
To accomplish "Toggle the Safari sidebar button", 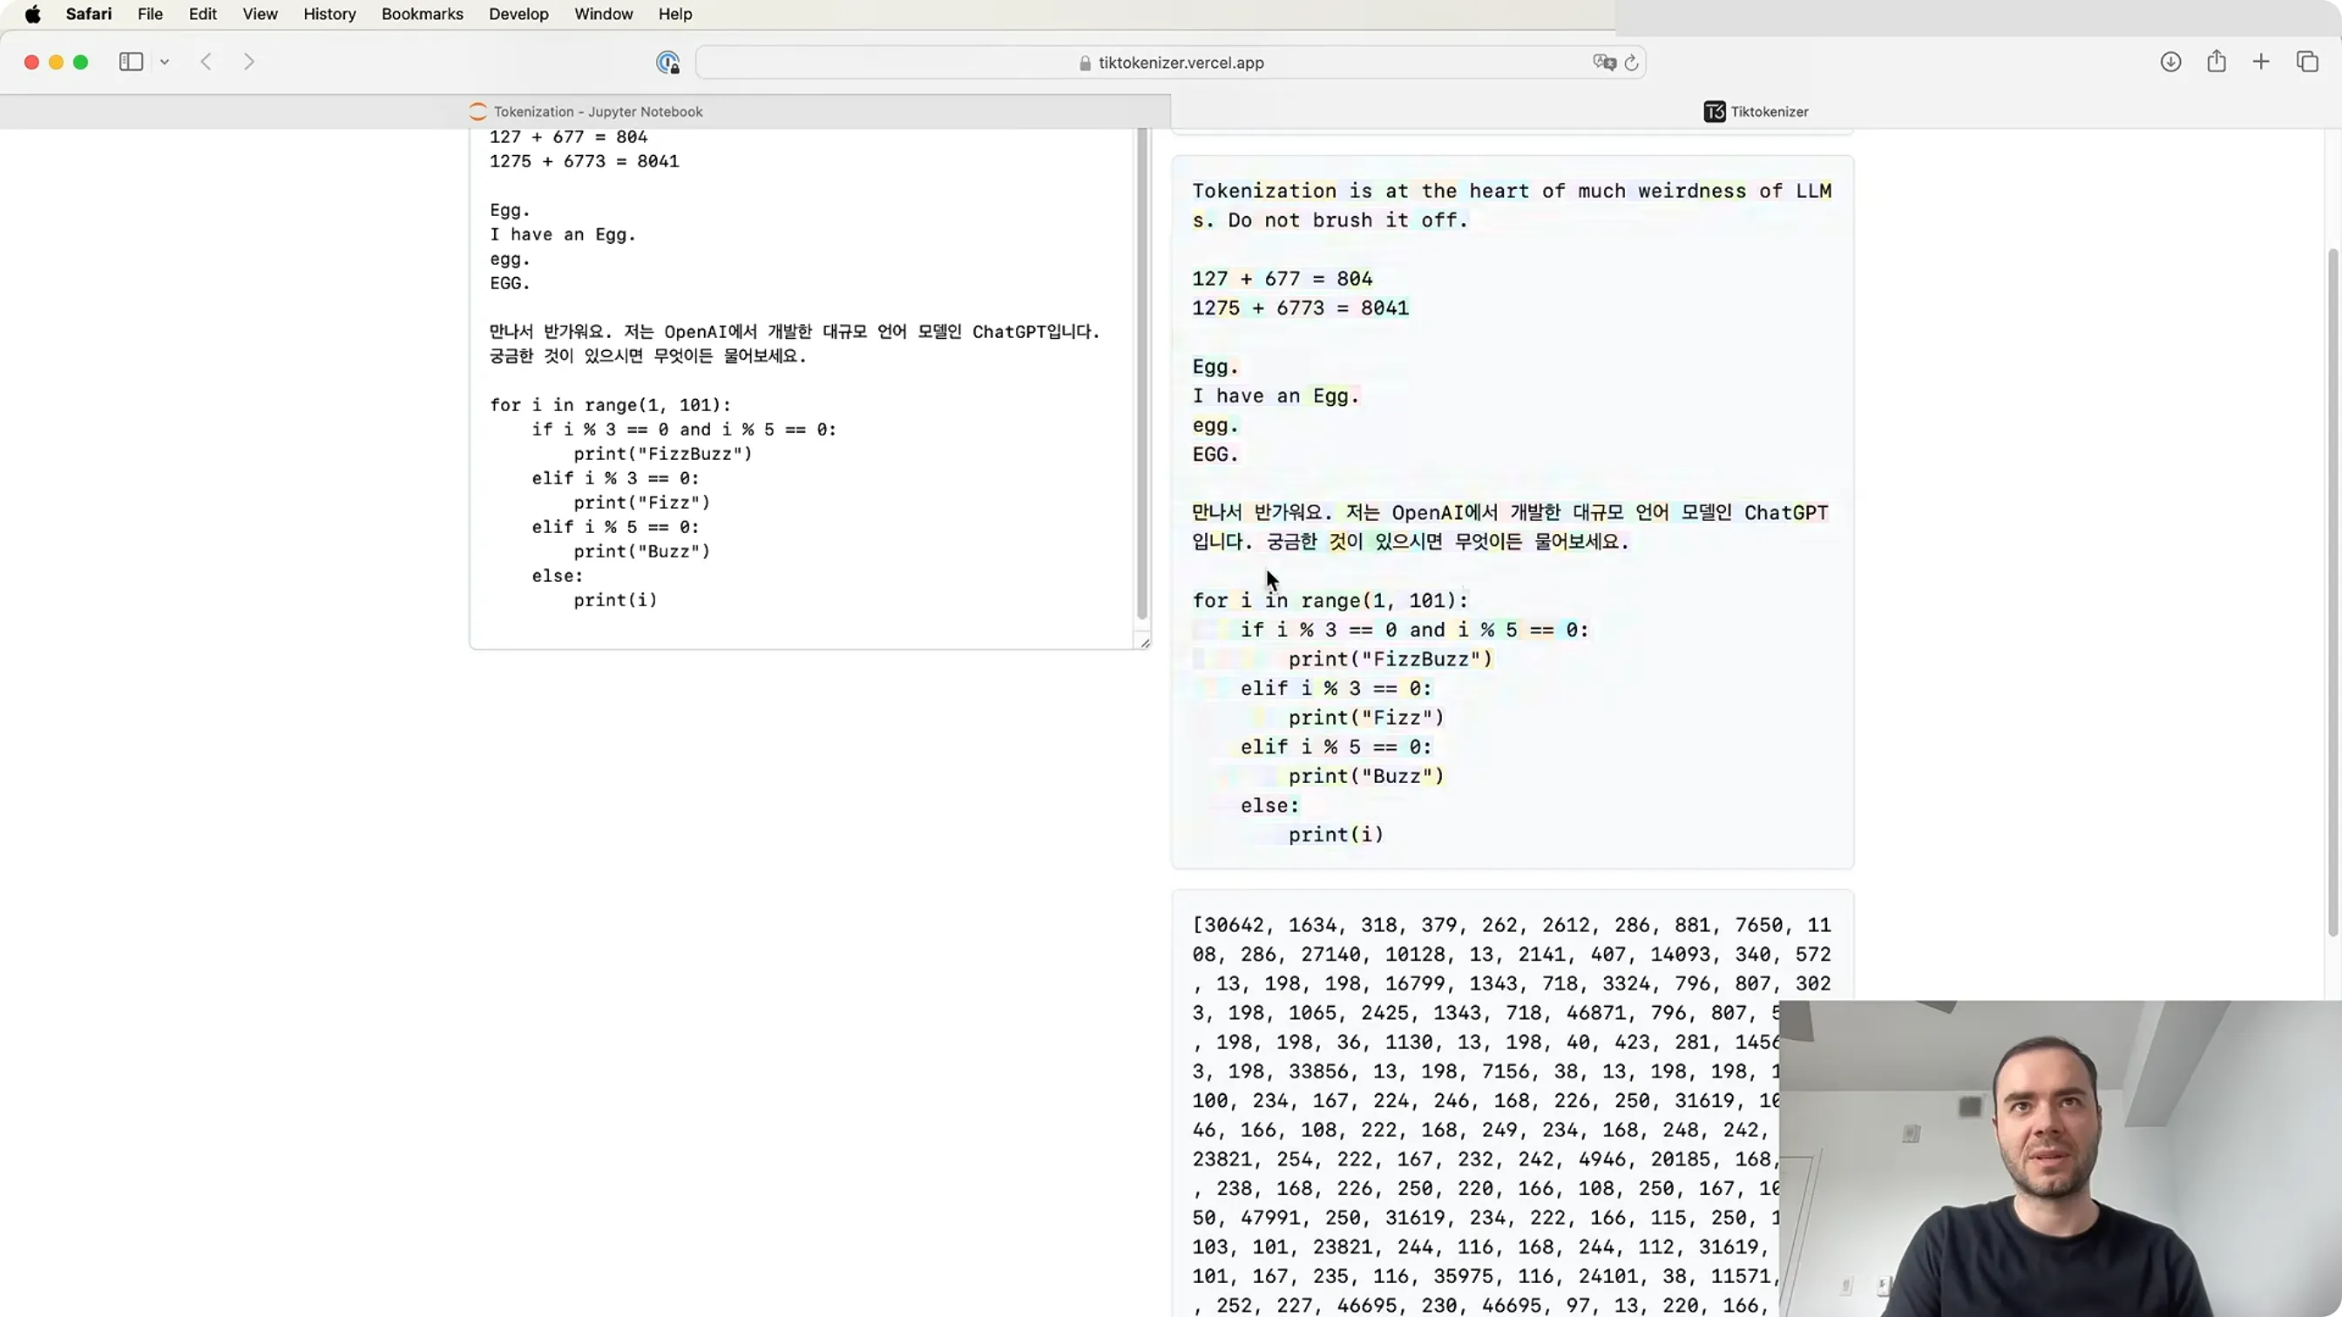I will click(131, 62).
